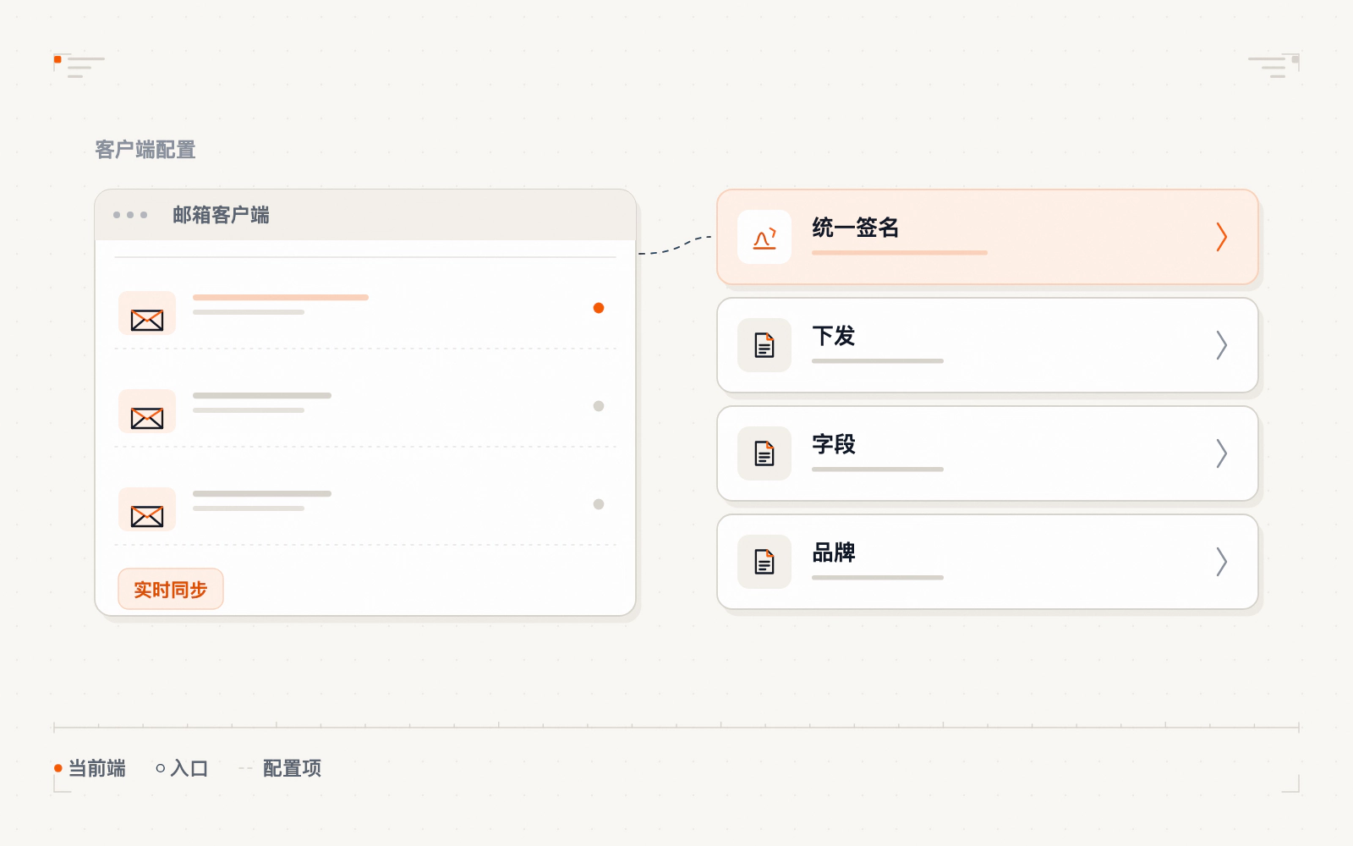Select the 下发 label
The image size is (1353, 846).
(x=834, y=336)
